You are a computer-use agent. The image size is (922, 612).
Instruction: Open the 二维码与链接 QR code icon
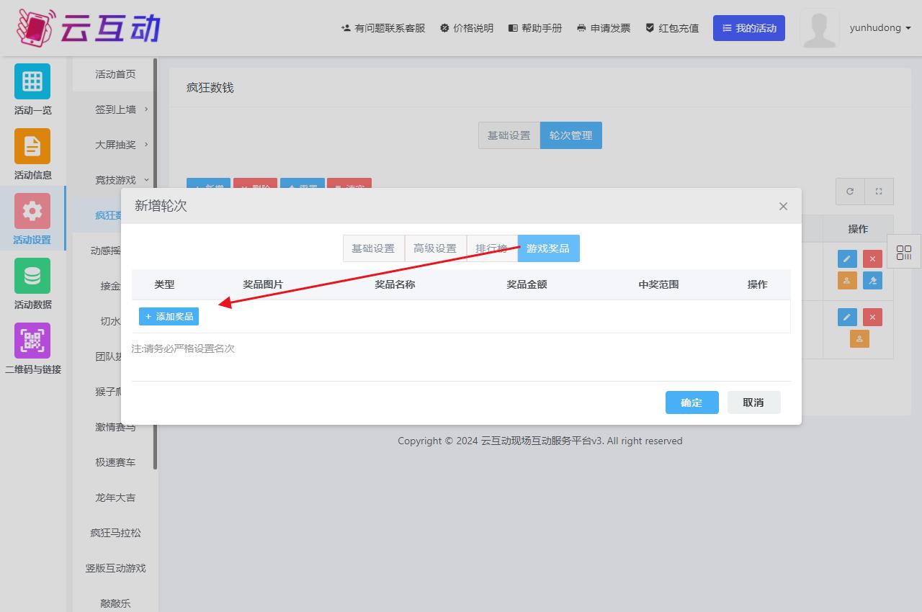(x=32, y=341)
